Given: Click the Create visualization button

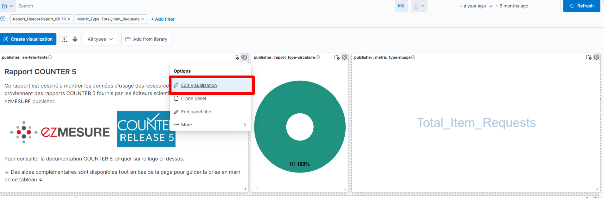Looking at the screenshot, I should 28,39.
